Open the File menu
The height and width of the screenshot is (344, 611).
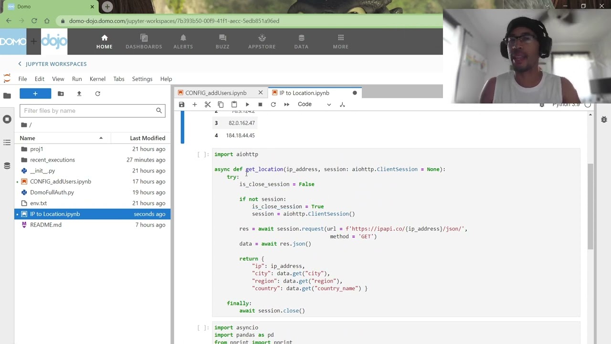(x=22, y=79)
